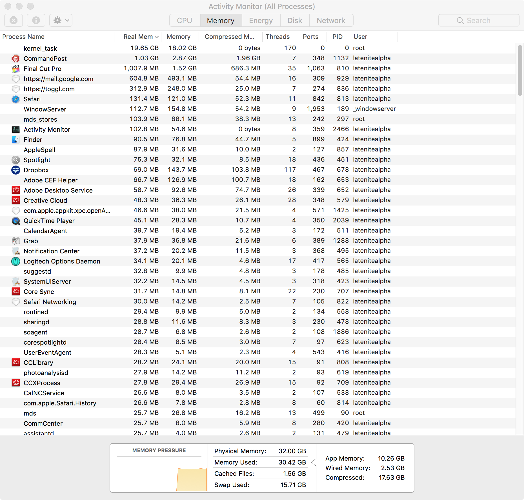The image size is (524, 500).
Task: Switch to the Energy tab
Action: [260, 20]
